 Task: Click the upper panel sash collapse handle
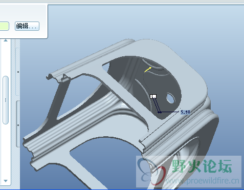(18, 72)
